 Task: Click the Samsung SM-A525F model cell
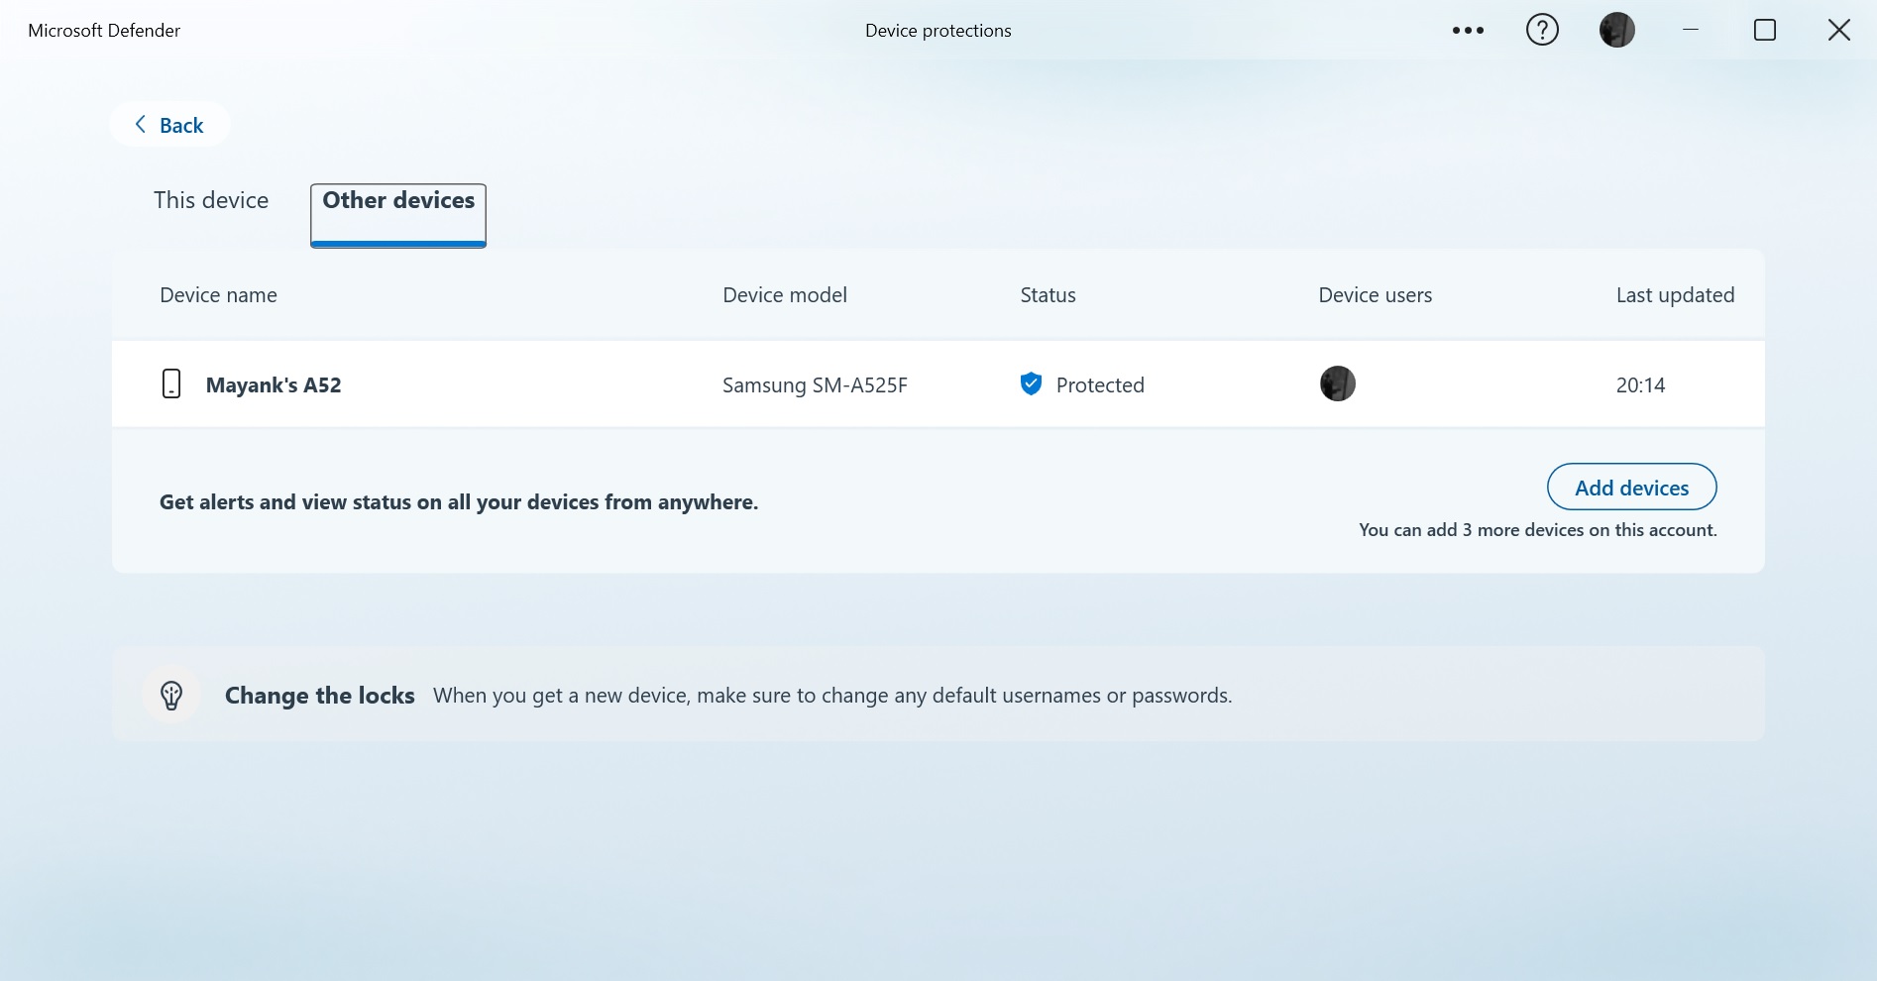coord(815,385)
